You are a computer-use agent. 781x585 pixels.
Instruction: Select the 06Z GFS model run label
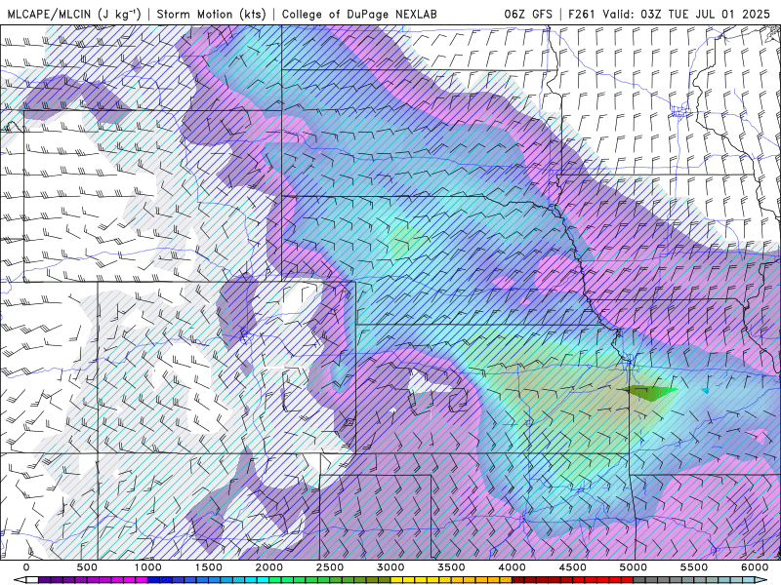point(528,14)
